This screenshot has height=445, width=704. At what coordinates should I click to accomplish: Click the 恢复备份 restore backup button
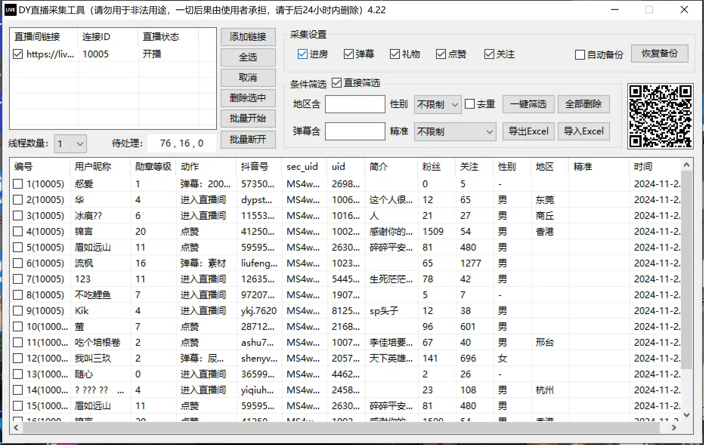659,54
